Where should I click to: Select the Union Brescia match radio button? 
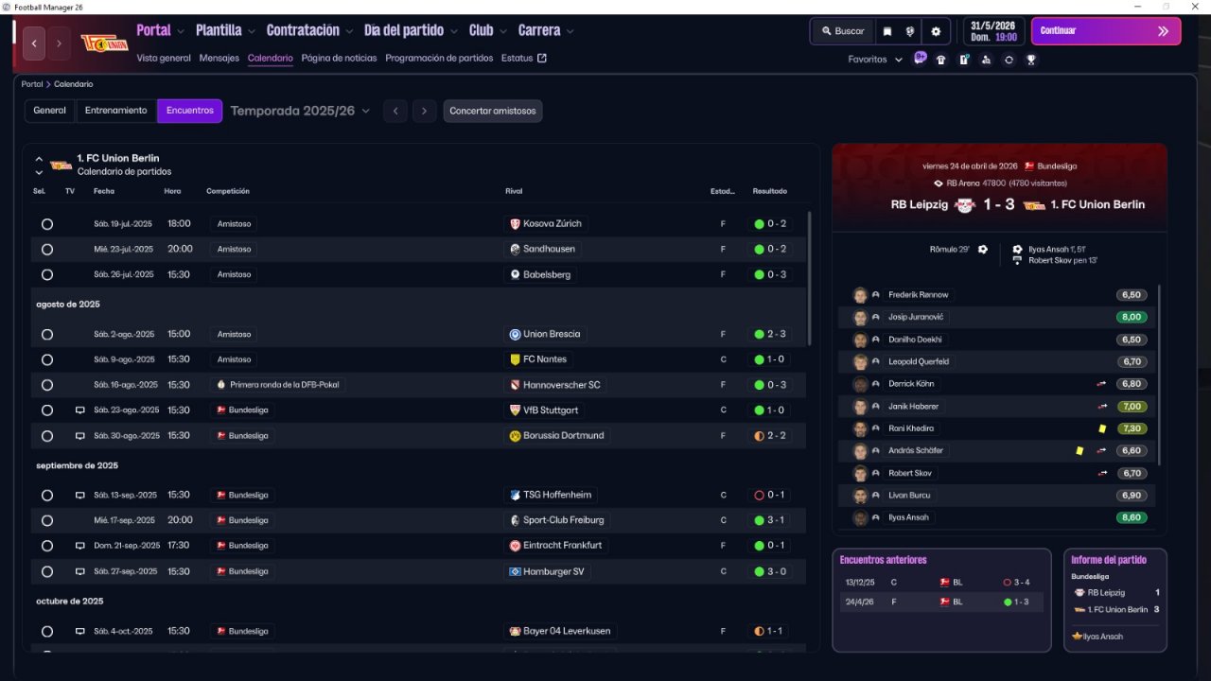47,335
